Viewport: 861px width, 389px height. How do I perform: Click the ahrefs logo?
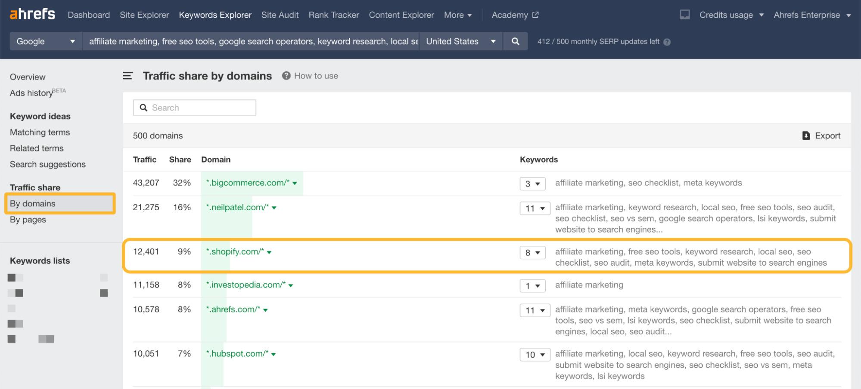point(32,14)
